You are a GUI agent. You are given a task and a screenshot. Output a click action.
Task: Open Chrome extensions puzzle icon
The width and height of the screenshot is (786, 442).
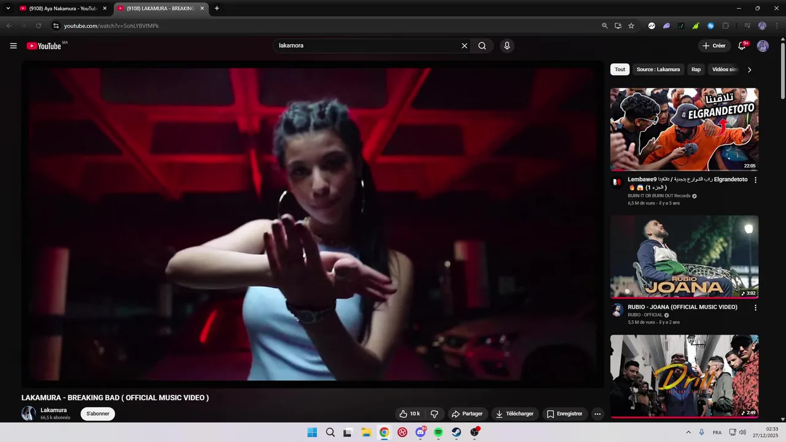pos(726,26)
